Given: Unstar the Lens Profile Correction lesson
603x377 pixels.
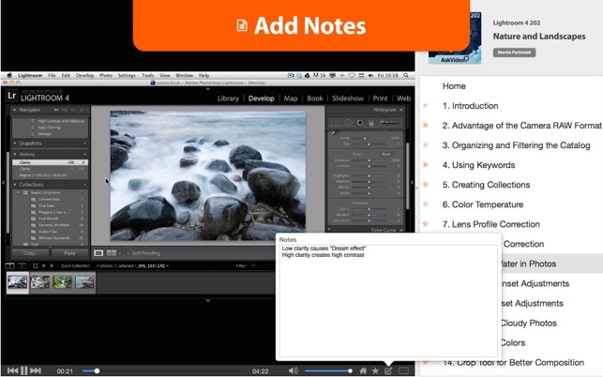Looking at the screenshot, I should pos(426,224).
